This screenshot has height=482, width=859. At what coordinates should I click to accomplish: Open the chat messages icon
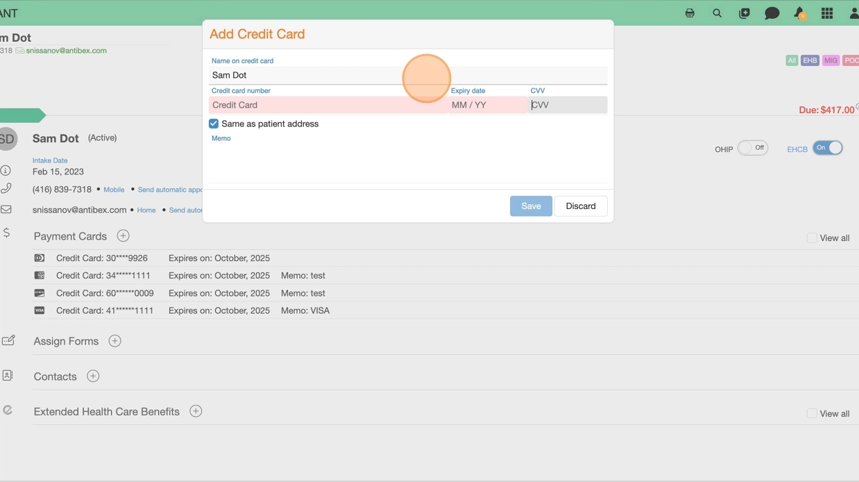click(772, 13)
